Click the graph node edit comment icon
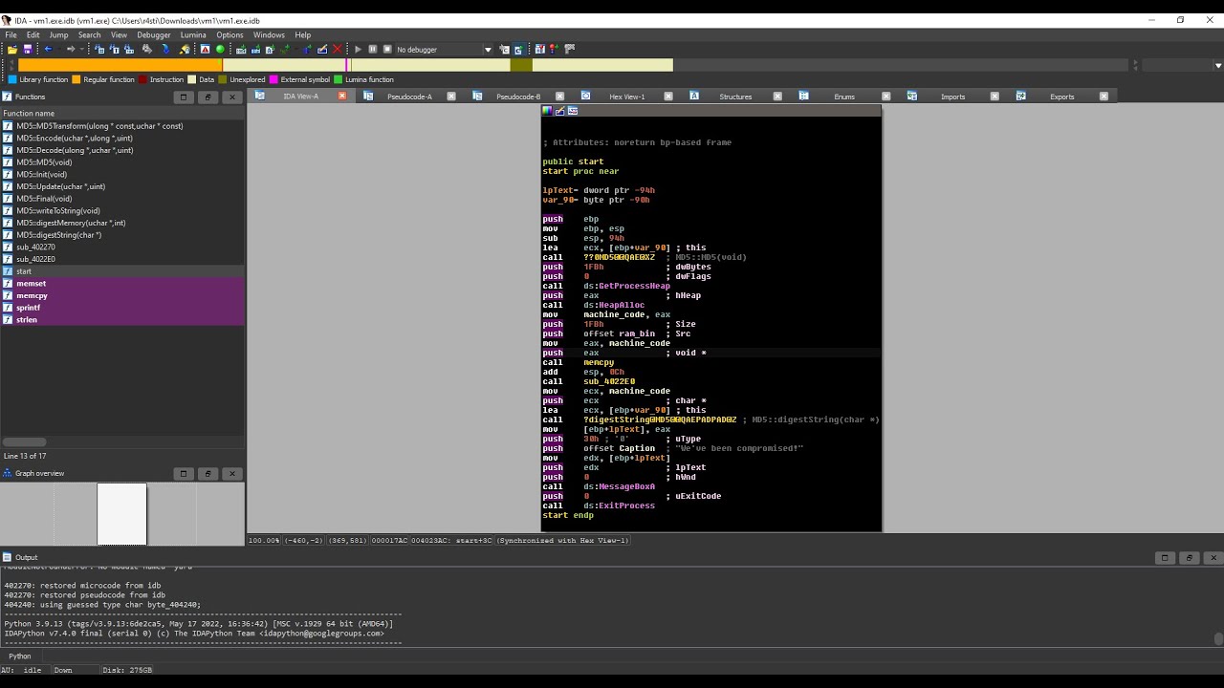Image resolution: width=1224 pixels, height=688 pixels. 559,111
